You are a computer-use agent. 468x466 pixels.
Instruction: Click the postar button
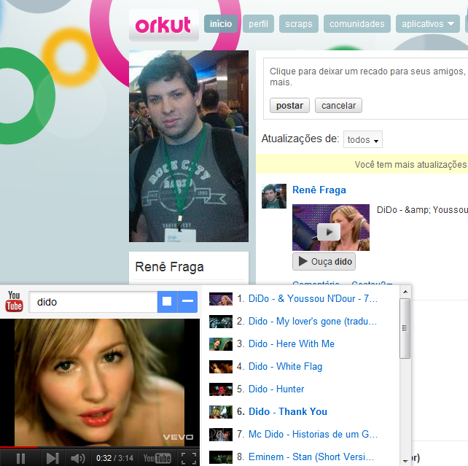point(289,106)
